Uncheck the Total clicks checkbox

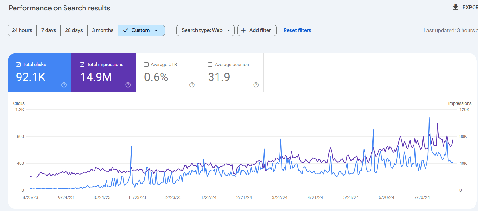[18, 65]
